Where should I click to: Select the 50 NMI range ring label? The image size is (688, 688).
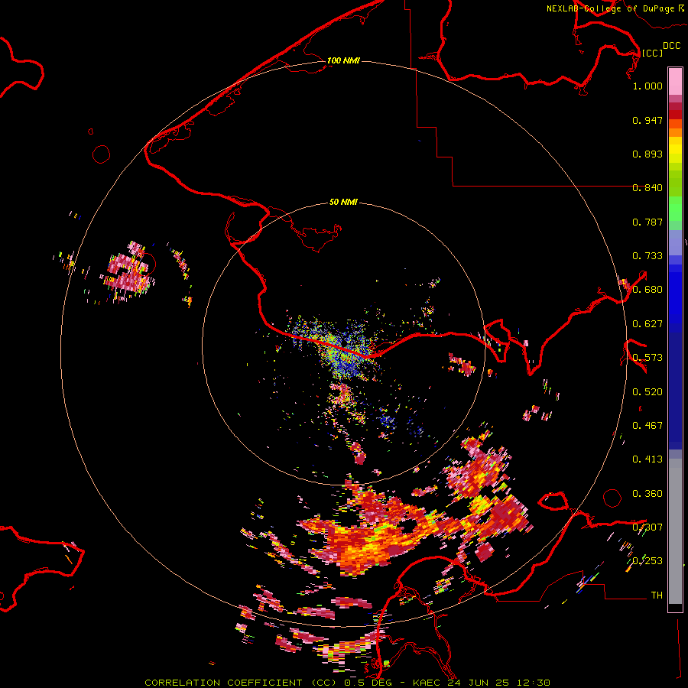coord(343,202)
